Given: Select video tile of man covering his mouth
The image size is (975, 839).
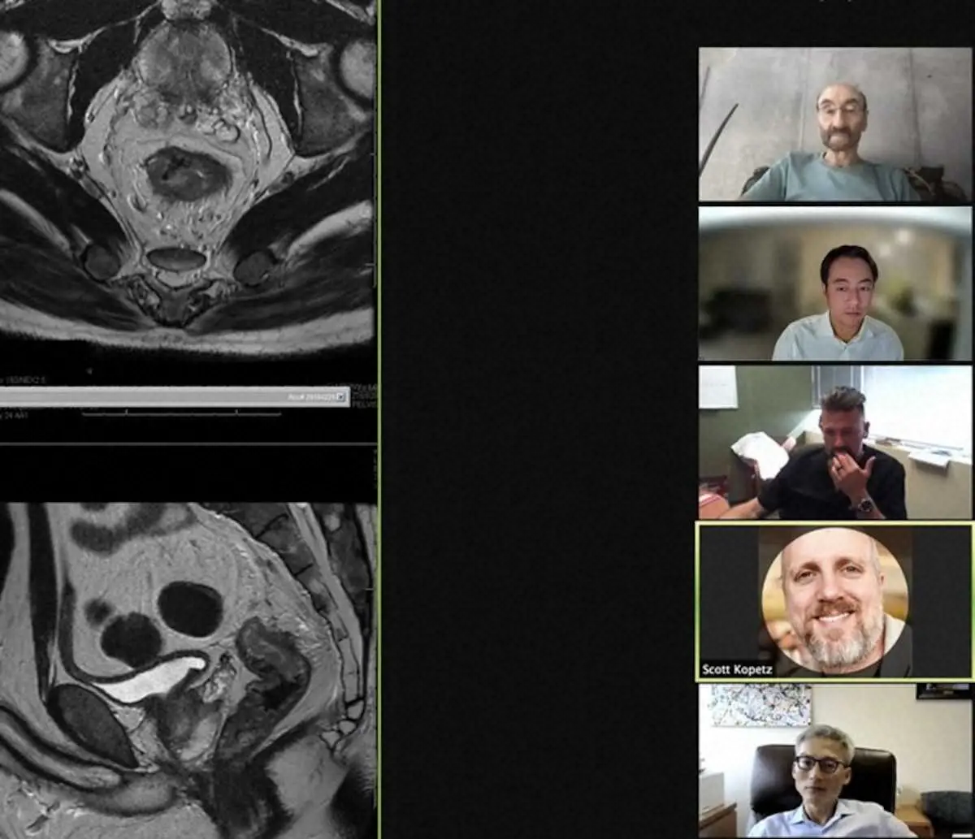Looking at the screenshot, I should coord(835,442).
